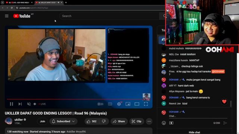Close the UKILLER DAPAT GOOD tab

(x=61, y=3)
